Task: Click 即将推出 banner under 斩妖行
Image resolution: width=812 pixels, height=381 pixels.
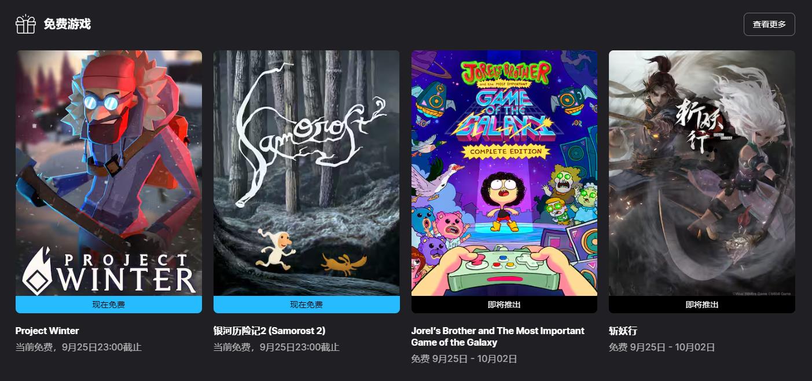Action: [x=702, y=305]
